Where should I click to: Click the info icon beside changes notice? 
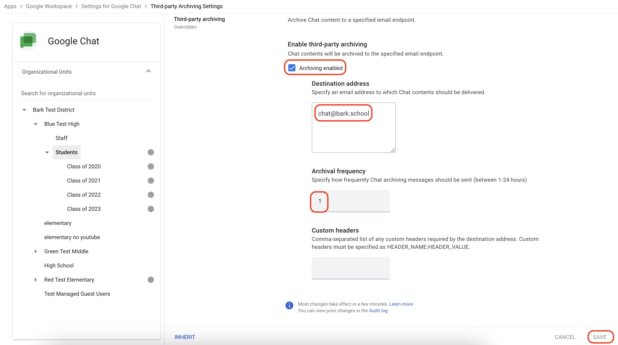(x=289, y=305)
